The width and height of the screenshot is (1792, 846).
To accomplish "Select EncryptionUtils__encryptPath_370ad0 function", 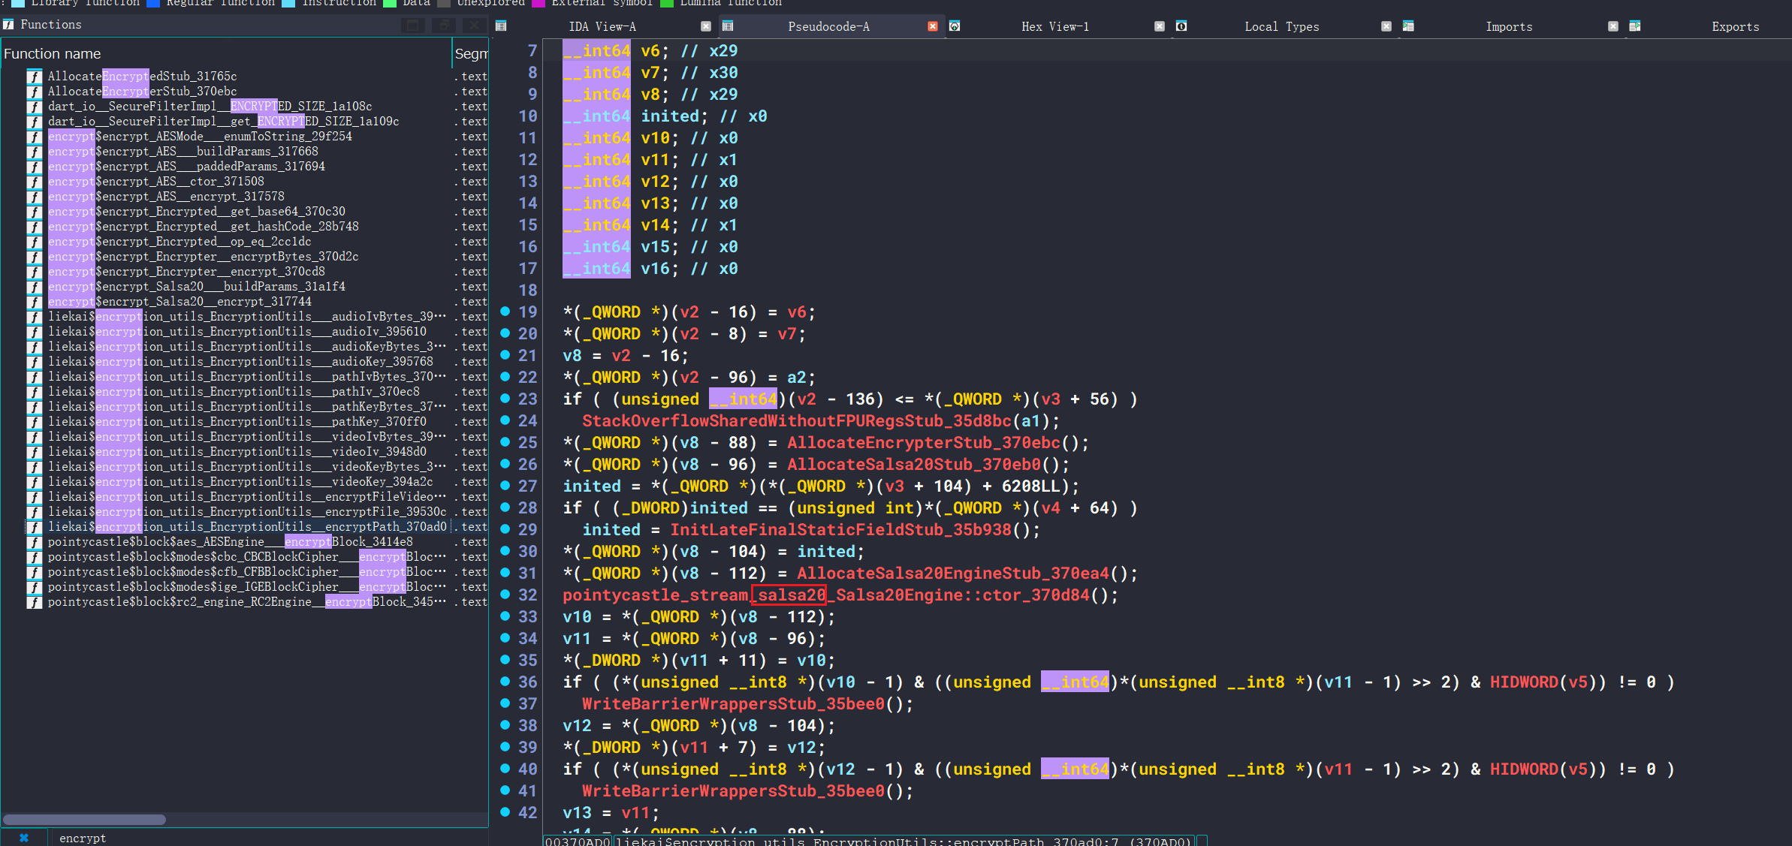I will 247,527.
